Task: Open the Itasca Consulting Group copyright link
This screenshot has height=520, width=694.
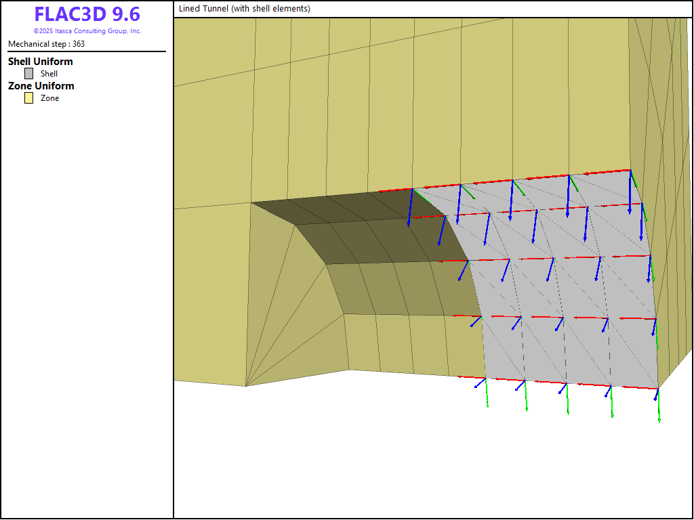Action: click(x=87, y=31)
